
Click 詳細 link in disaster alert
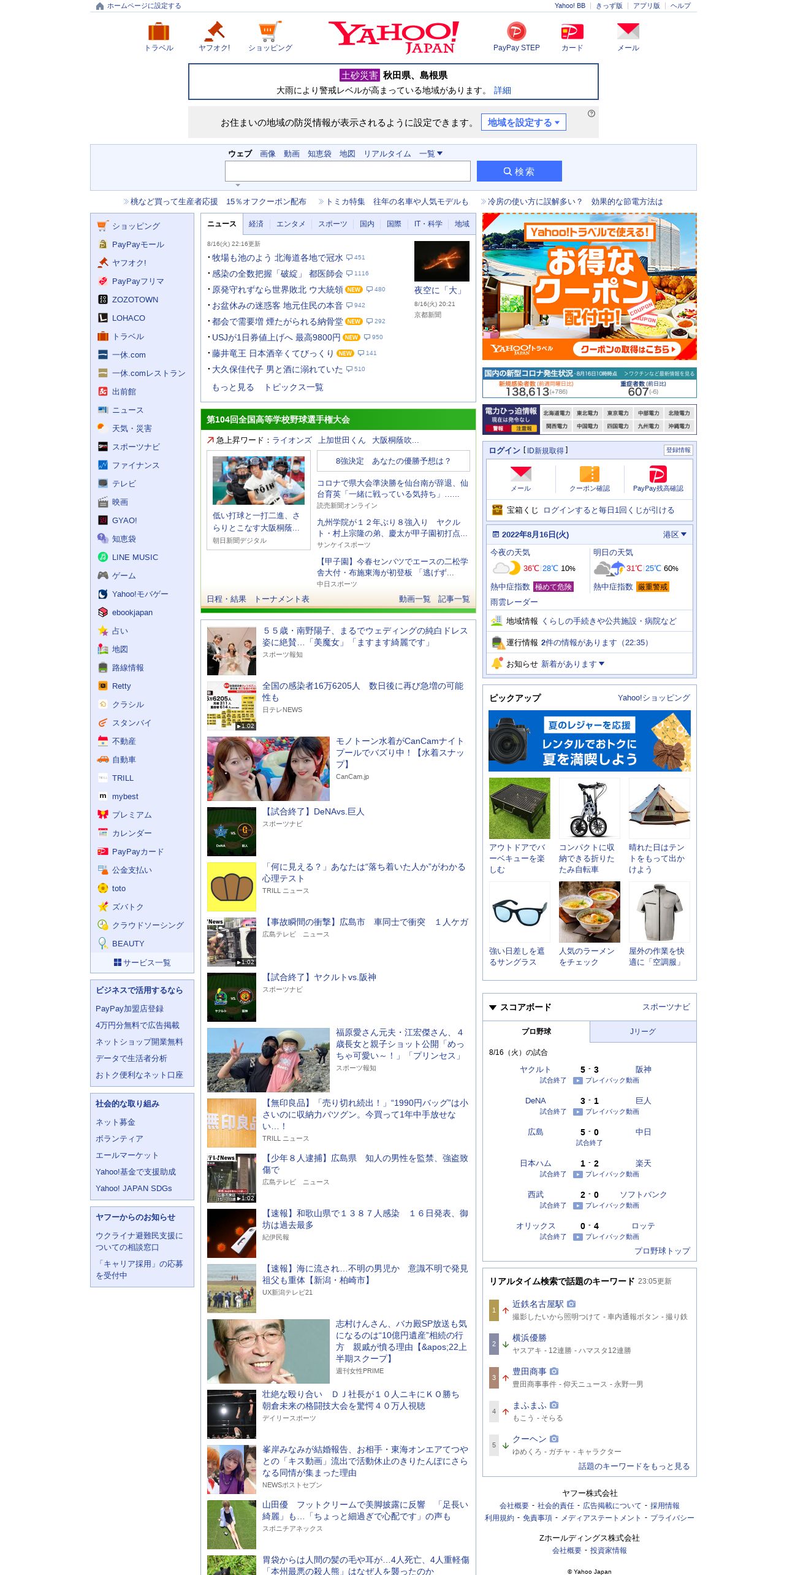tap(503, 90)
